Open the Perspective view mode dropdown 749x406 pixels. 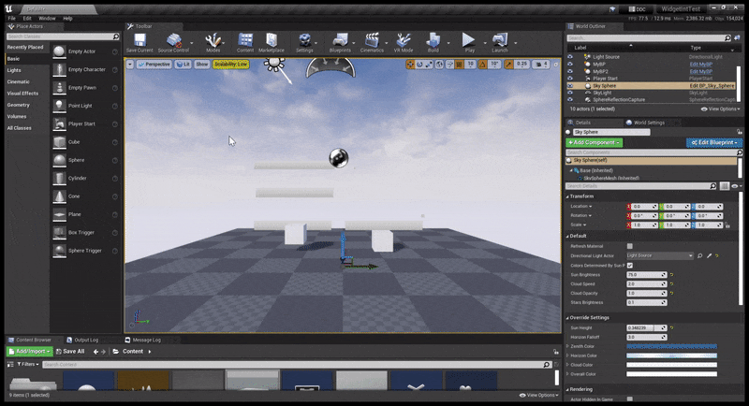coord(154,64)
